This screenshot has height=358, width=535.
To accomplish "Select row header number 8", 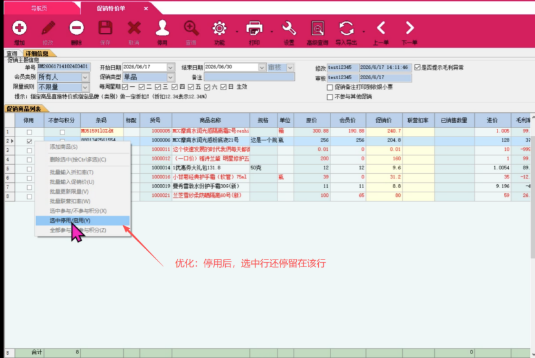I will pyautogui.click(x=9, y=196).
